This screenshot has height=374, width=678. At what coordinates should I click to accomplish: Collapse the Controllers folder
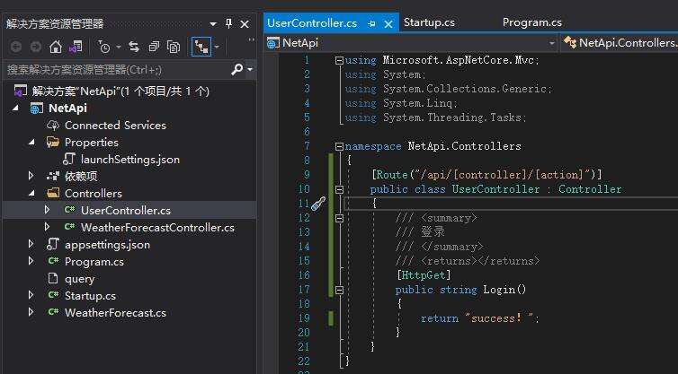tap(31, 193)
